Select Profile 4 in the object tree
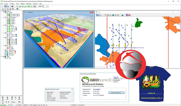Screen dimensions: 181x106 (x=13, y=23)
